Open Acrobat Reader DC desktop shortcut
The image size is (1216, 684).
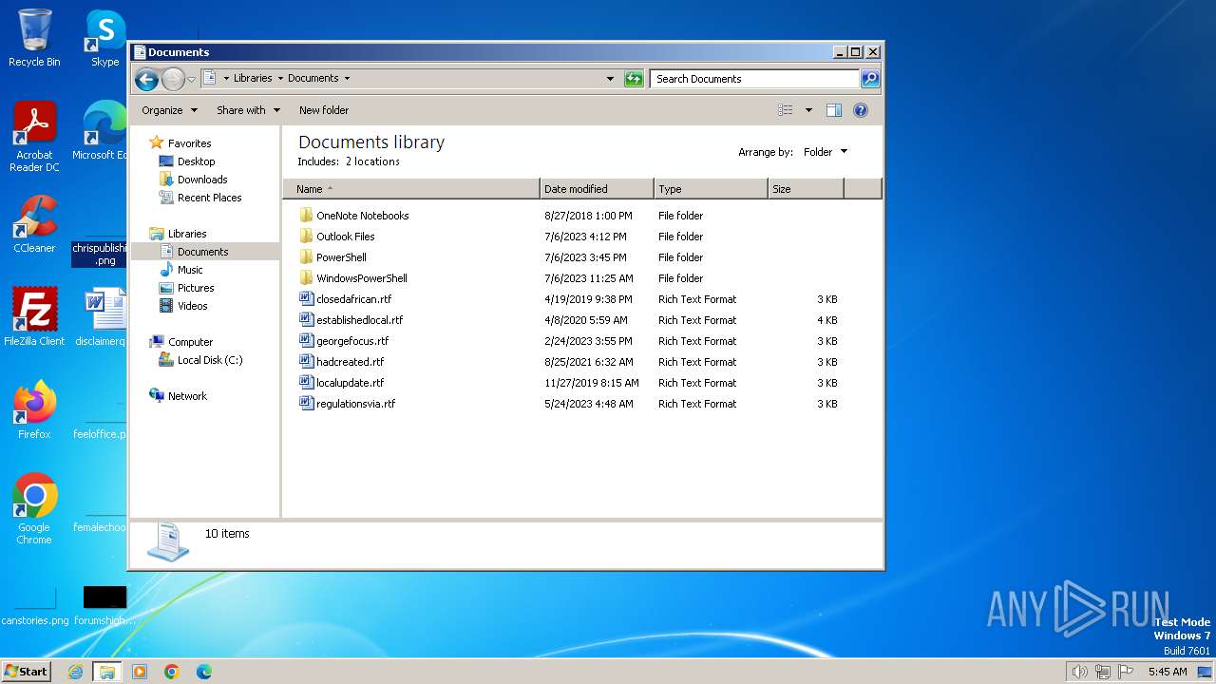point(34,137)
